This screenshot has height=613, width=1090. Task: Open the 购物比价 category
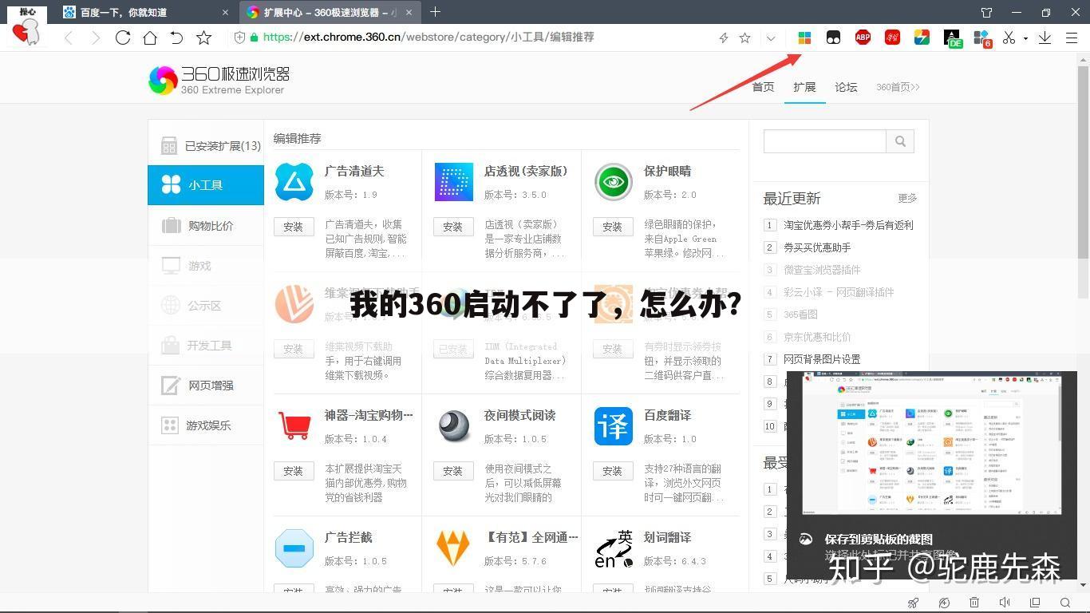206,226
